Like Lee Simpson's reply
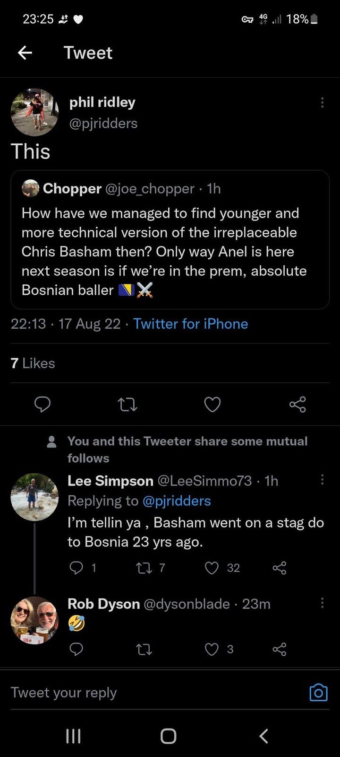 click(x=212, y=568)
